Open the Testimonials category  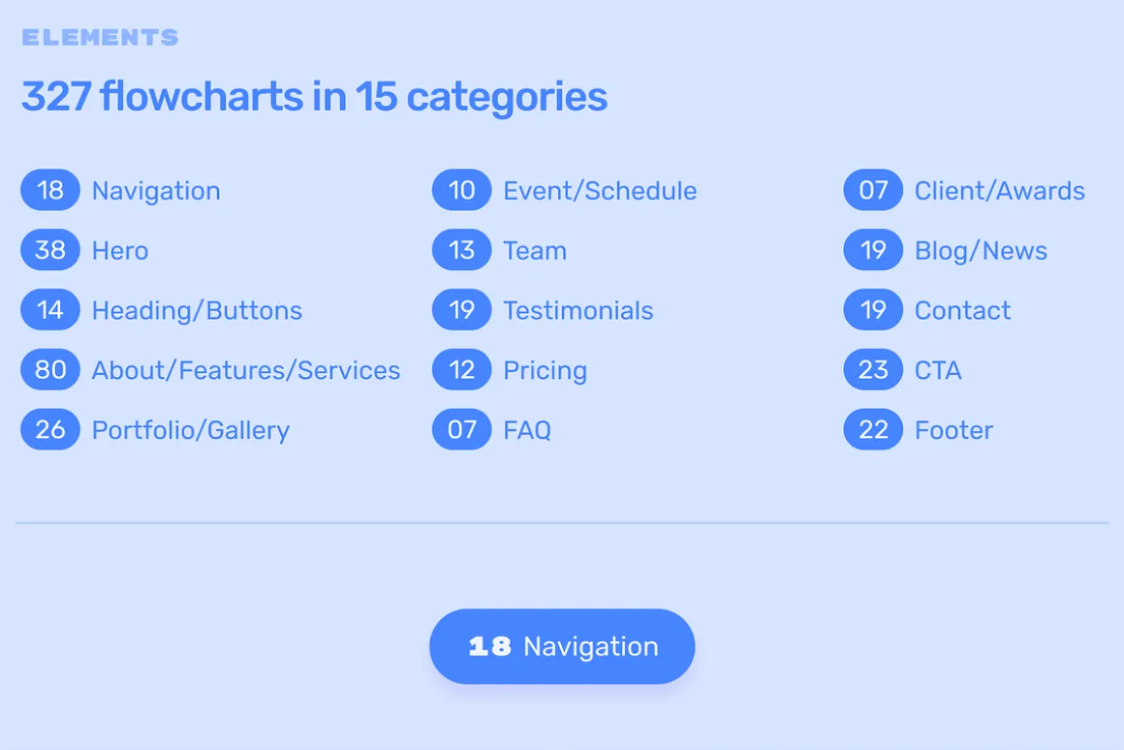(x=578, y=310)
